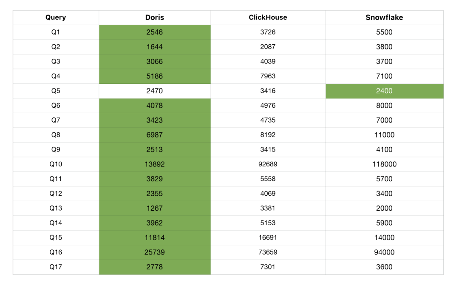Select the ClickHouse column header
This screenshot has width=459, height=283.
pyautogui.click(x=268, y=17)
